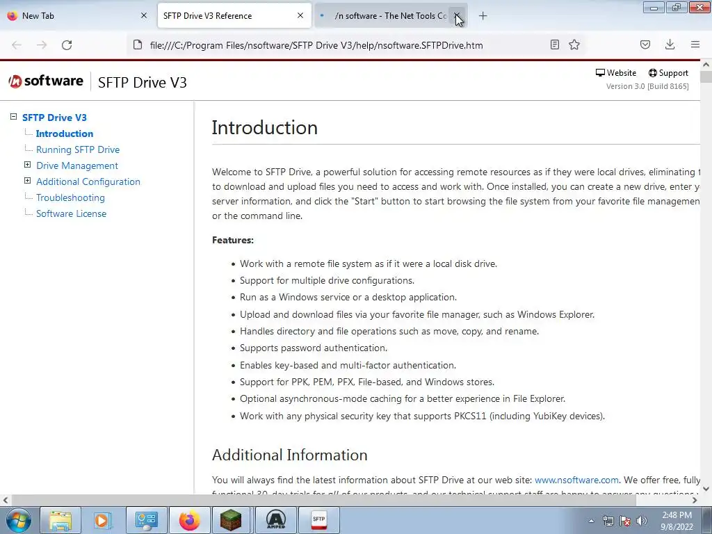Click the SFTP Drive V3 header title

[143, 83]
